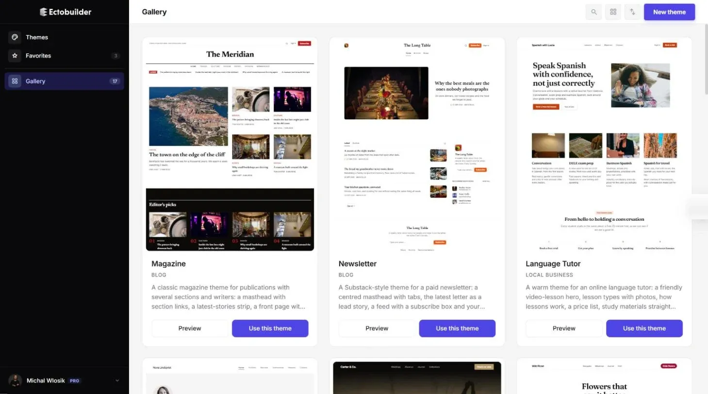708x394 pixels.
Task: Click the PRO badge next to username
Action: (74, 381)
